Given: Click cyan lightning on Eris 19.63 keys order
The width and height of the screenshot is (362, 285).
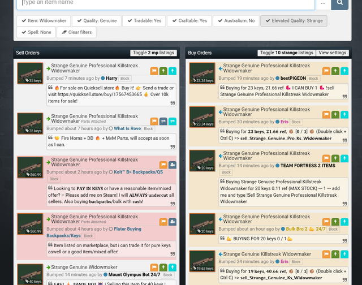Looking at the screenshot, I should click(x=344, y=254).
